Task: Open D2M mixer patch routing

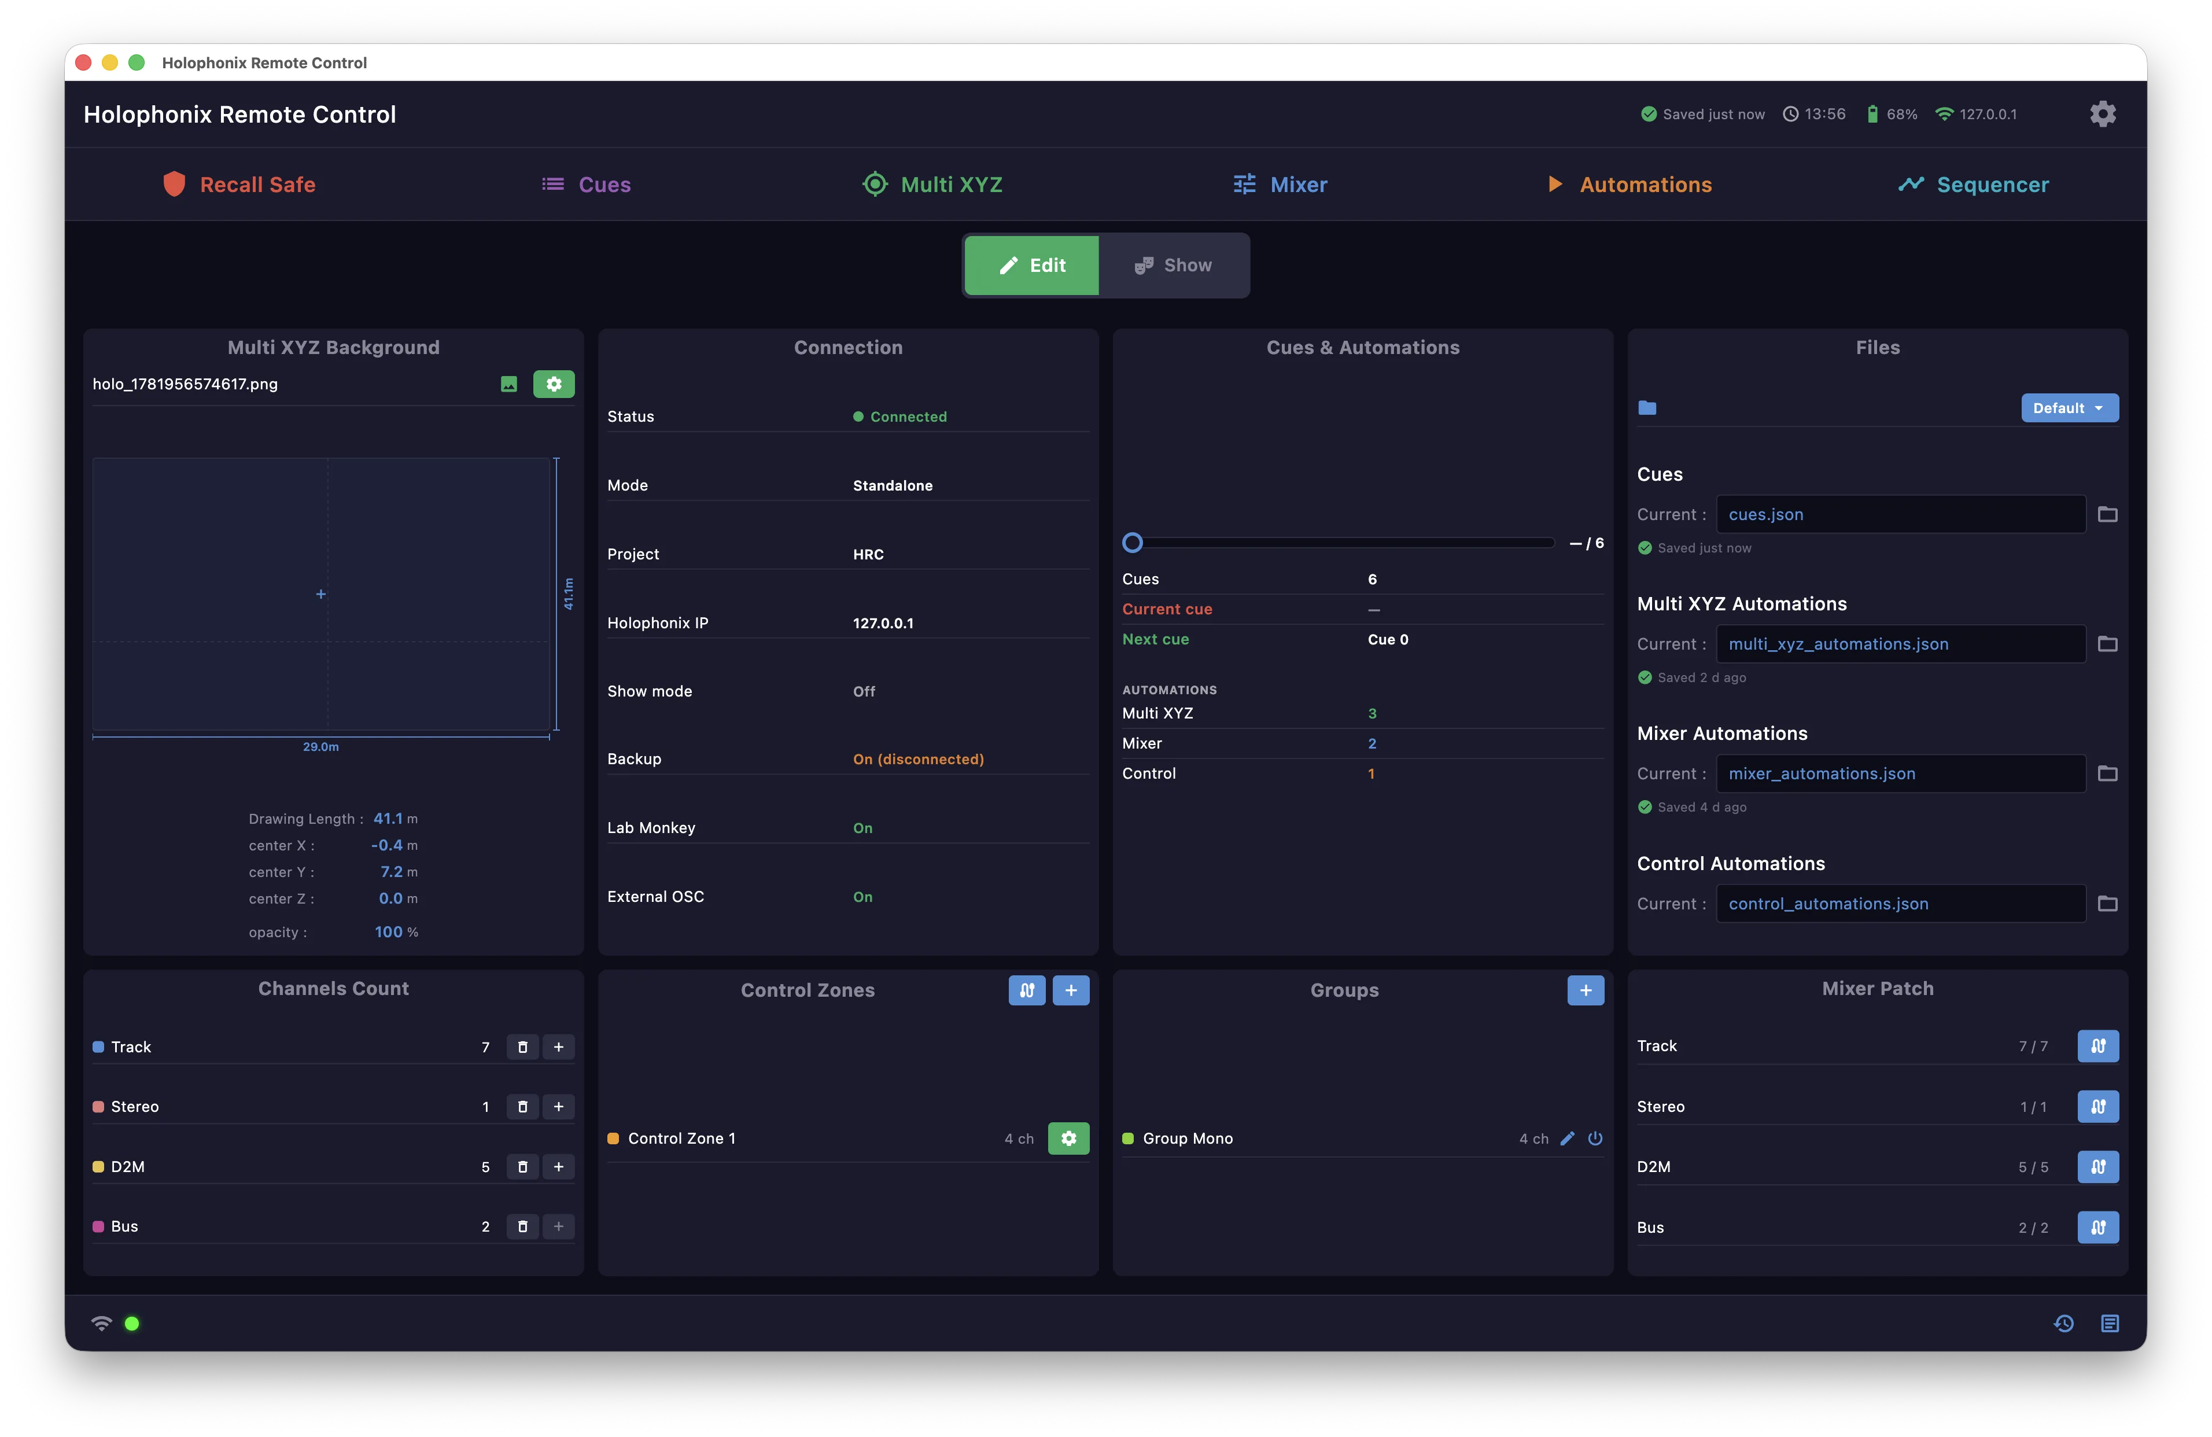Action: pyautogui.click(x=2097, y=1166)
